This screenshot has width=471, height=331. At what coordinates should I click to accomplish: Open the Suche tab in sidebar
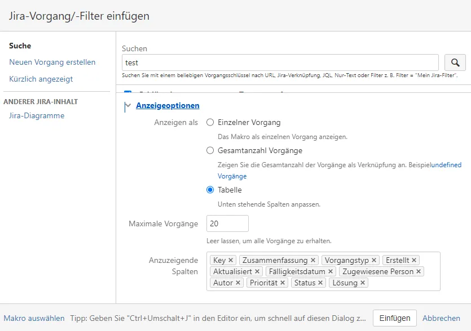coord(20,46)
